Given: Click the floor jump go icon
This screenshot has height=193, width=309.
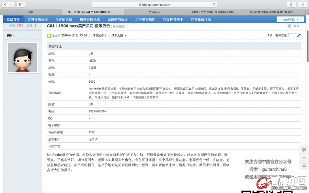Looking at the screenshot, I should (x=299, y=35).
